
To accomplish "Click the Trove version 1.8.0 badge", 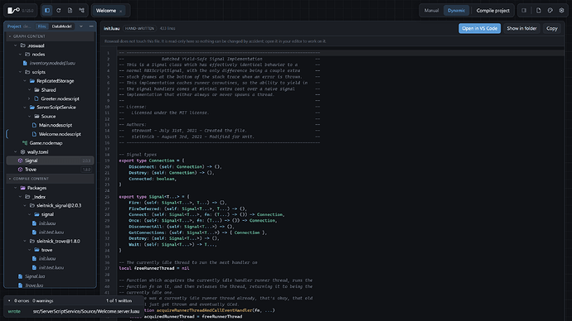I will pos(86,170).
